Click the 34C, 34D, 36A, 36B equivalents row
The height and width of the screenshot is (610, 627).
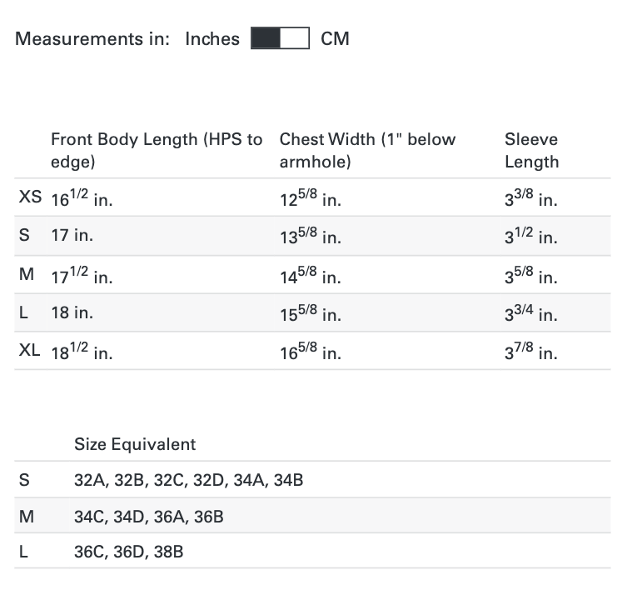click(149, 517)
